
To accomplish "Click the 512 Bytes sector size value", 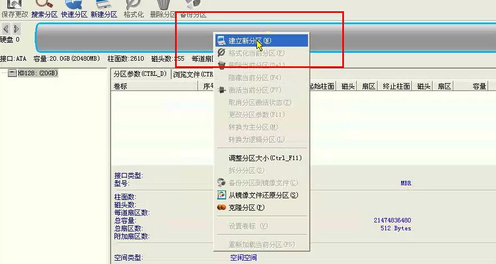I will point(396,228).
